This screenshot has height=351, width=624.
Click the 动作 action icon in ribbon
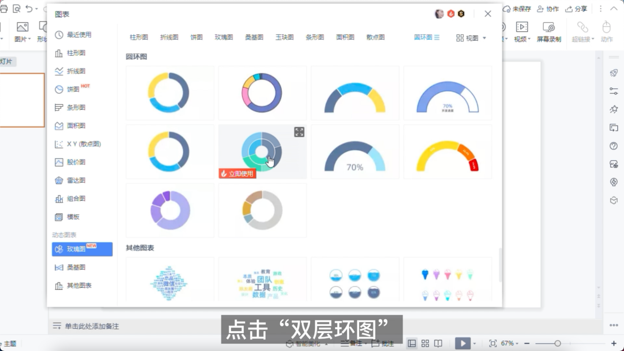coord(607,27)
